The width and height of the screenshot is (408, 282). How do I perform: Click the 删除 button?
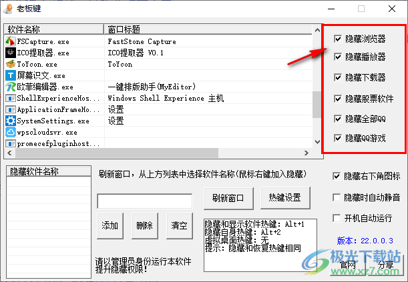click(144, 225)
